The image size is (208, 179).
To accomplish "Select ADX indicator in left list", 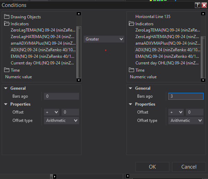I will [x=43, y=50].
